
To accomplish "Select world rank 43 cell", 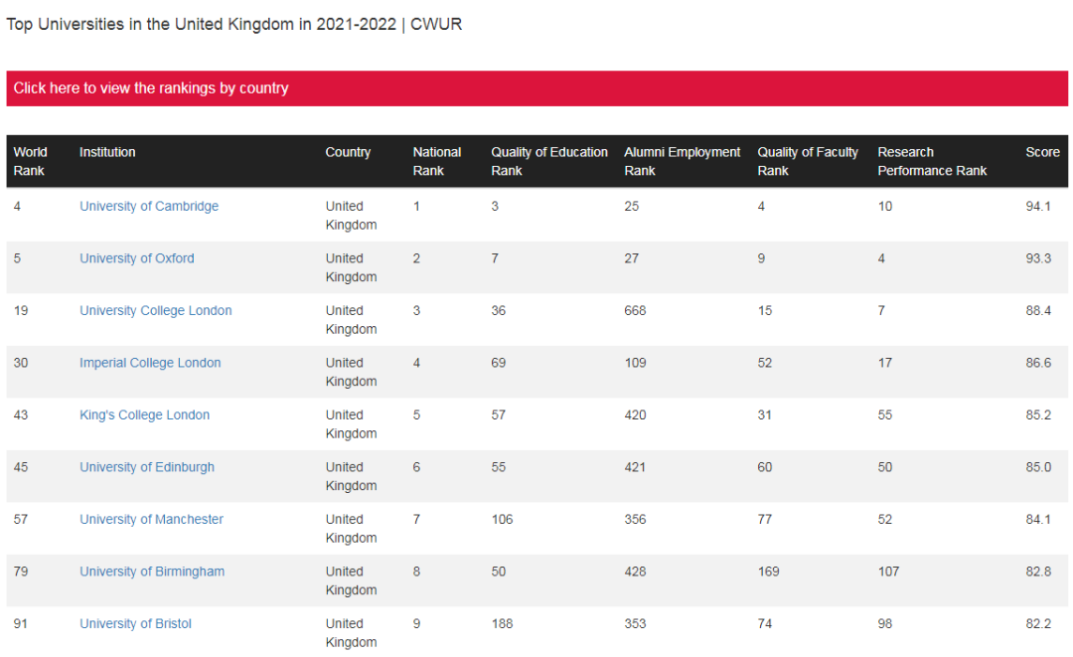I will (x=21, y=414).
